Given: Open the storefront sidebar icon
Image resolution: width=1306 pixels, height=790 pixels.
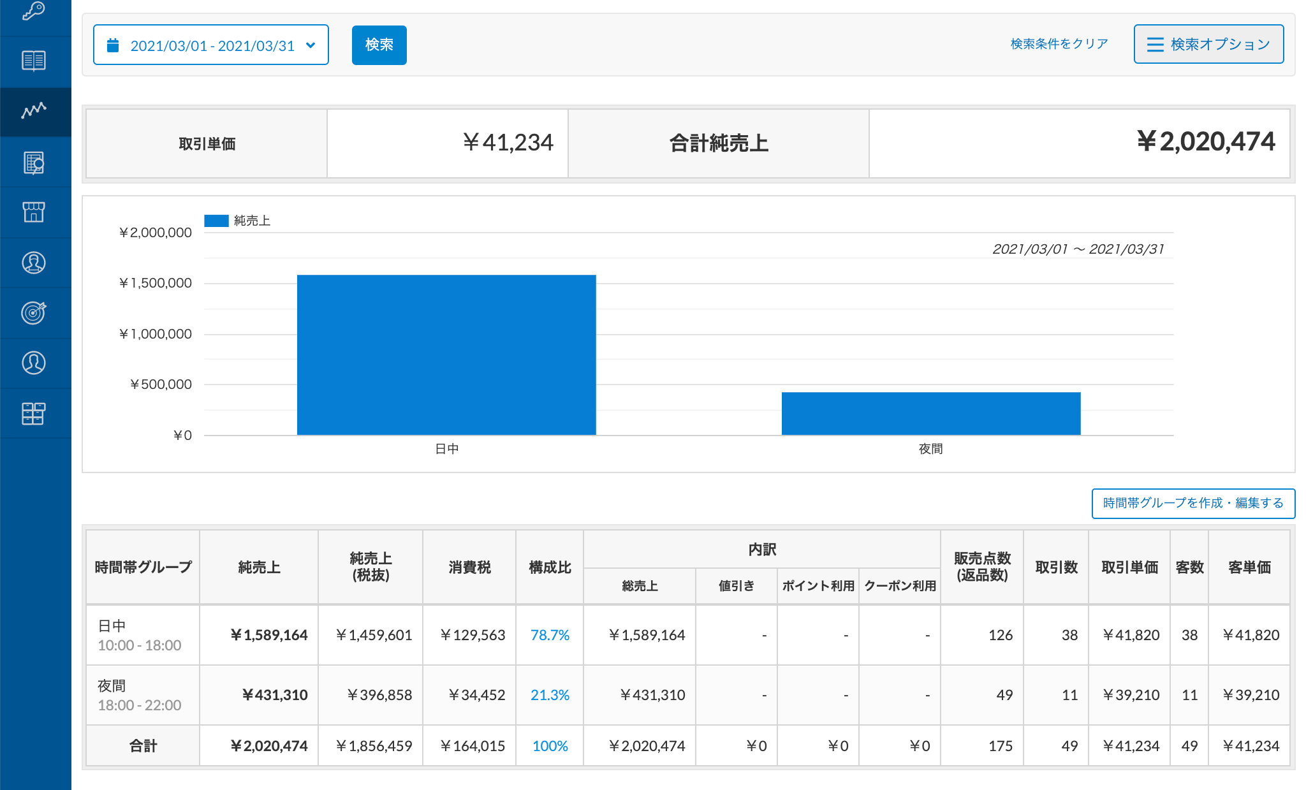Looking at the screenshot, I should [34, 212].
